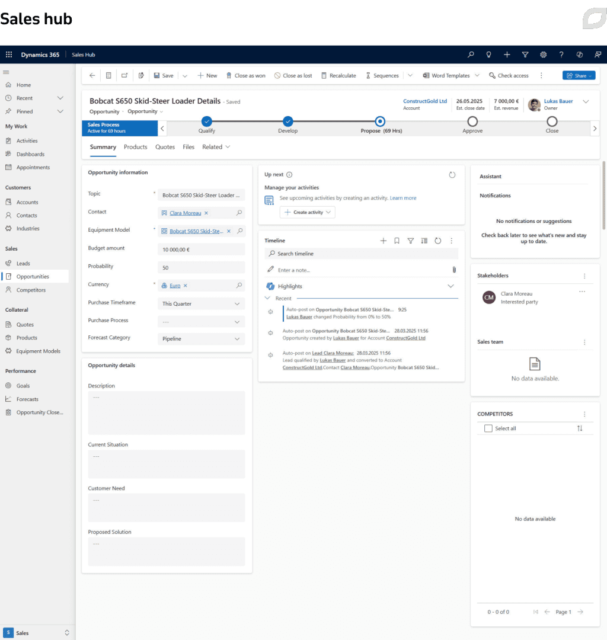
Task: Open Competitors more commands menu
Action: (x=584, y=414)
